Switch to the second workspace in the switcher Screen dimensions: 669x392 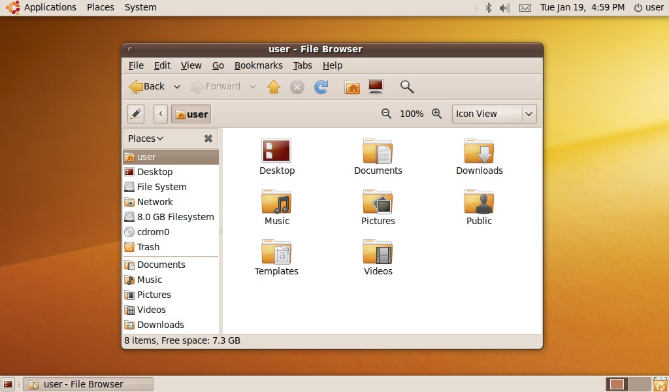point(639,384)
